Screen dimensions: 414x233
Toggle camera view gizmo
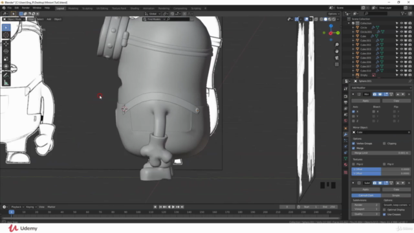click(x=337, y=58)
